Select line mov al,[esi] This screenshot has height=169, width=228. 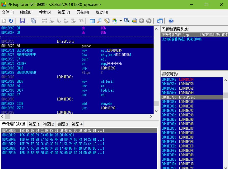(77, 81)
